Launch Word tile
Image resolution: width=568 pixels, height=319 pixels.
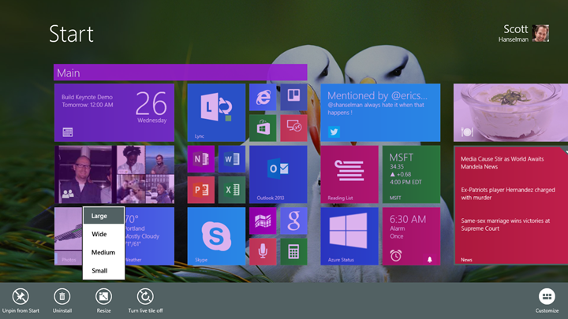232,159
